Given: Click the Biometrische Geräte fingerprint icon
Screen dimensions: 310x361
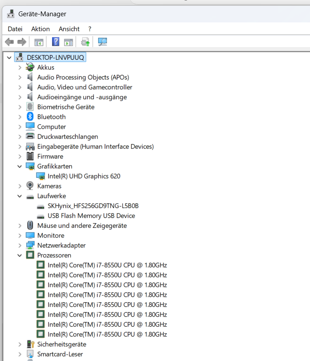Looking at the screenshot, I should (x=30, y=107).
